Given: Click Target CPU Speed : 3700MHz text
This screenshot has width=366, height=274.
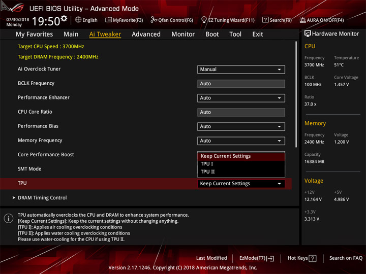Looking at the screenshot, I should tap(51, 47).
